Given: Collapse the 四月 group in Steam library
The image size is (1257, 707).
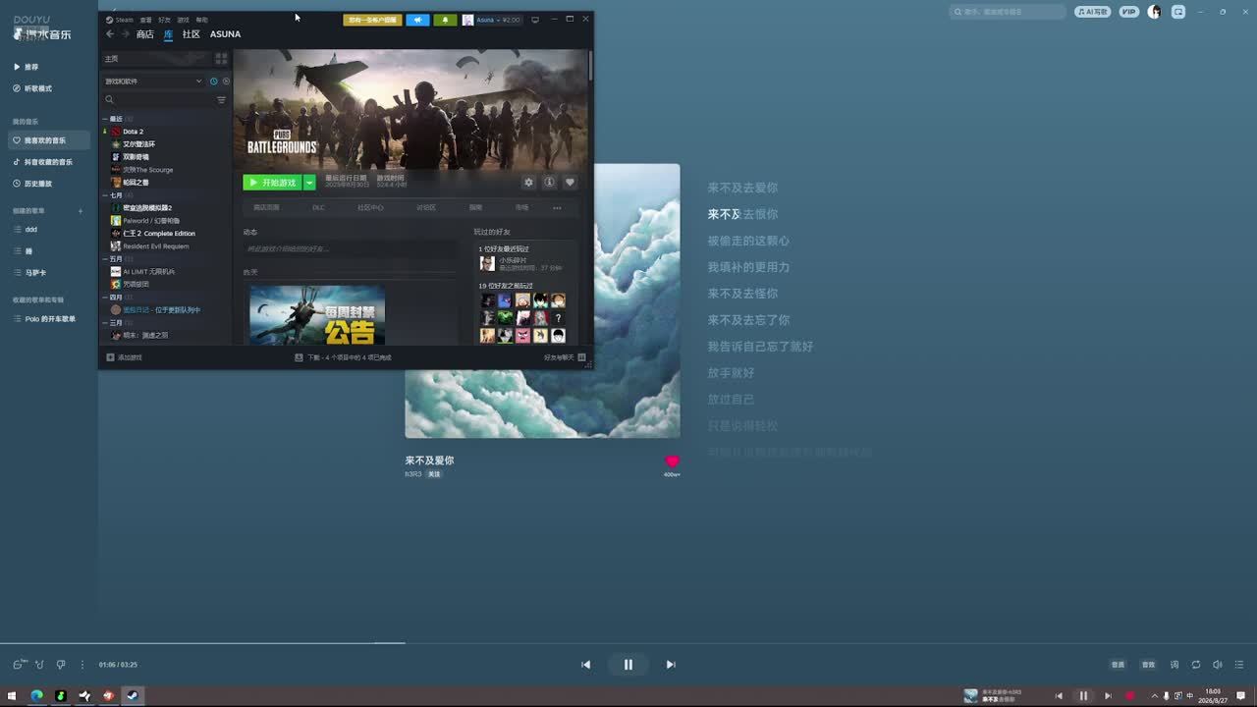Looking at the screenshot, I should pyautogui.click(x=105, y=298).
